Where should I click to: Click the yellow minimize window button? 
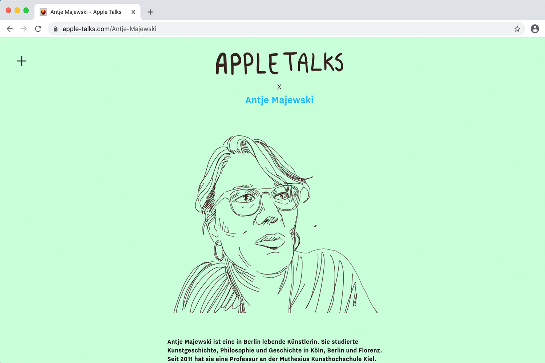(x=17, y=11)
